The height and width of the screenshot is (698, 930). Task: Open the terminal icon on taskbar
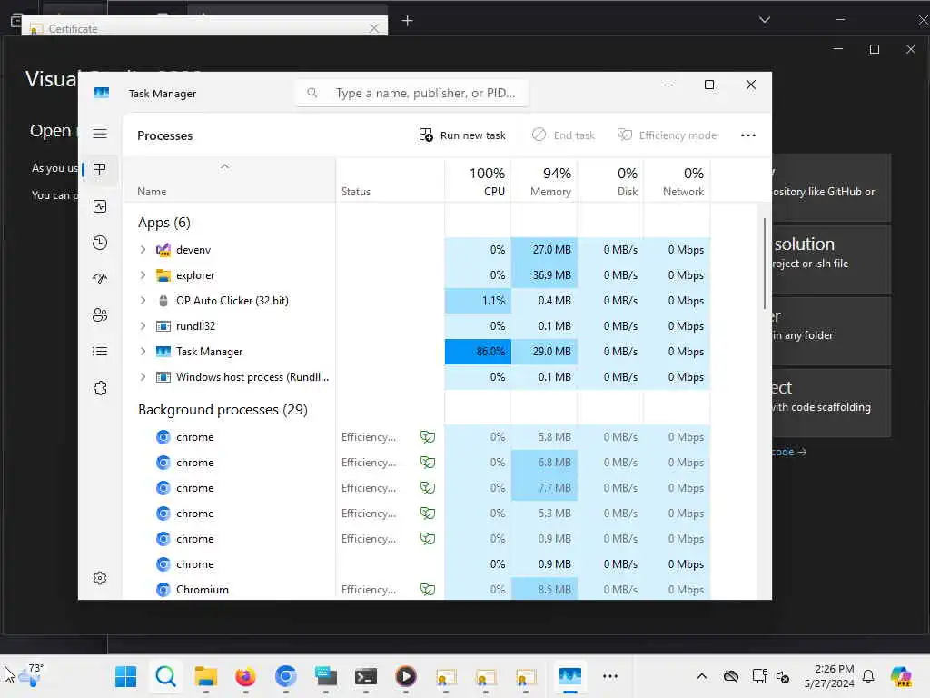tap(365, 676)
